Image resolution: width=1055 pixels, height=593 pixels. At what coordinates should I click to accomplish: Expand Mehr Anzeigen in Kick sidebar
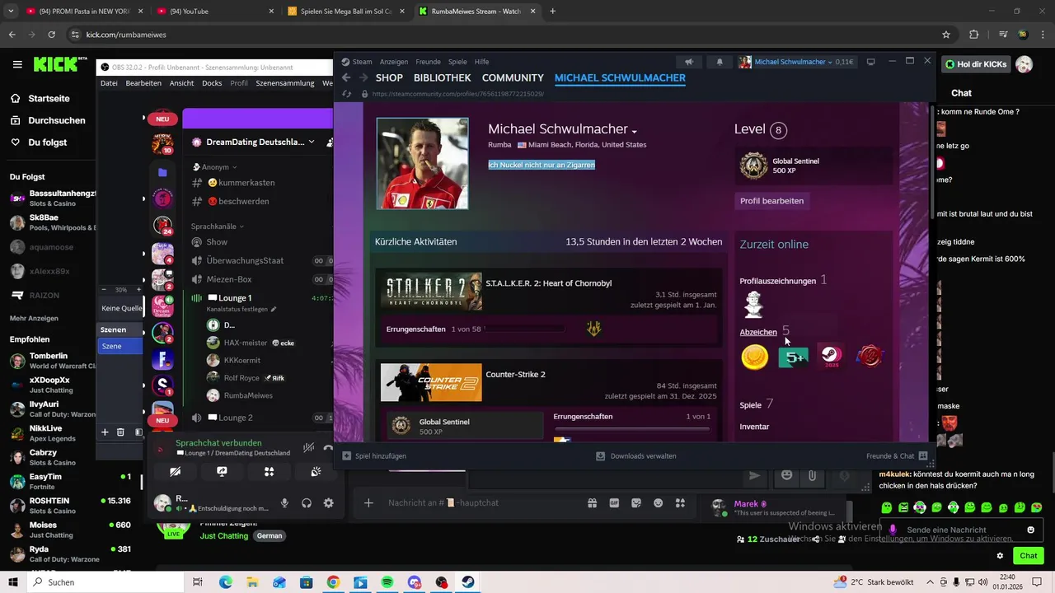(x=34, y=318)
